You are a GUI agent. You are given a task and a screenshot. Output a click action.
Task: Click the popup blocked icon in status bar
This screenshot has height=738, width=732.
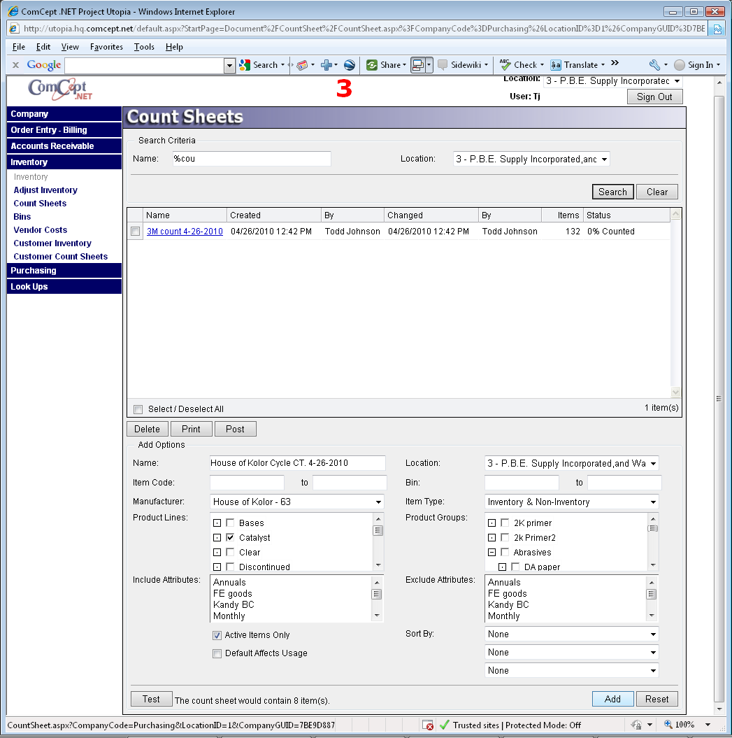(x=428, y=725)
